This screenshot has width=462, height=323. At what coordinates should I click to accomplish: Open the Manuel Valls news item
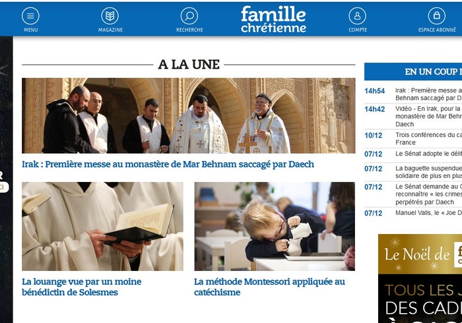coord(413,213)
